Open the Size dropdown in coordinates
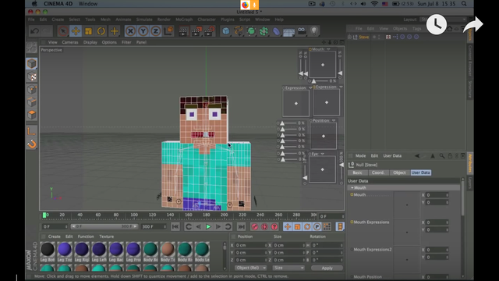This screenshot has height=281, width=499. 288,268
